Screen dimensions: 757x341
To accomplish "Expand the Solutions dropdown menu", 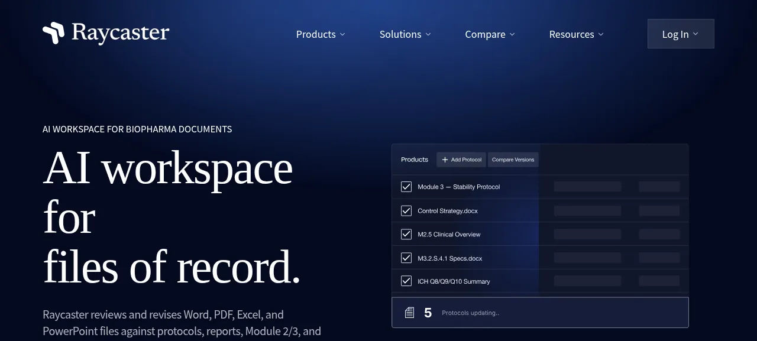I will [405, 34].
